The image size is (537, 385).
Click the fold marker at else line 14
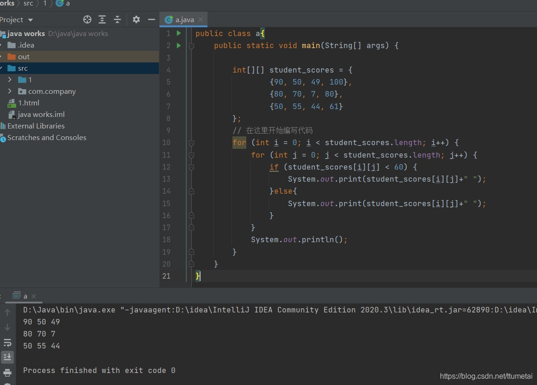(x=191, y=191)
